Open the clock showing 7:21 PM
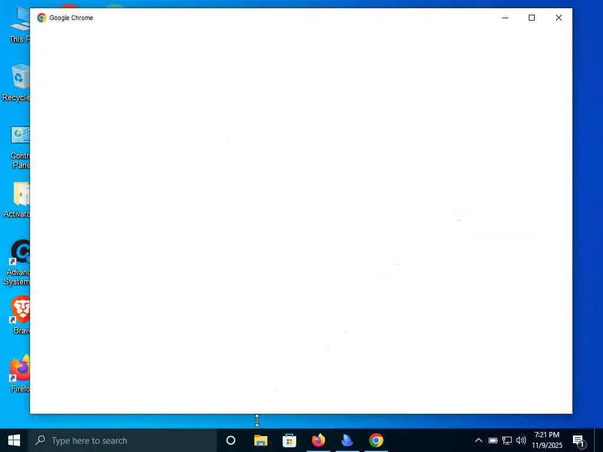The height and width of the screenshot is (452, 603). [547, 440]
